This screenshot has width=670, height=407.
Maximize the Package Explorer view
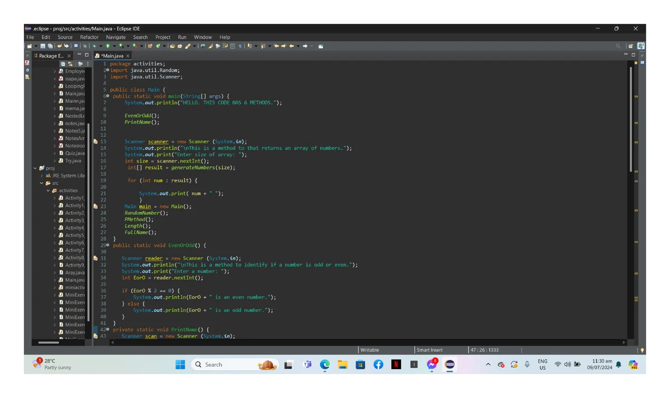[x=87, y=55]
